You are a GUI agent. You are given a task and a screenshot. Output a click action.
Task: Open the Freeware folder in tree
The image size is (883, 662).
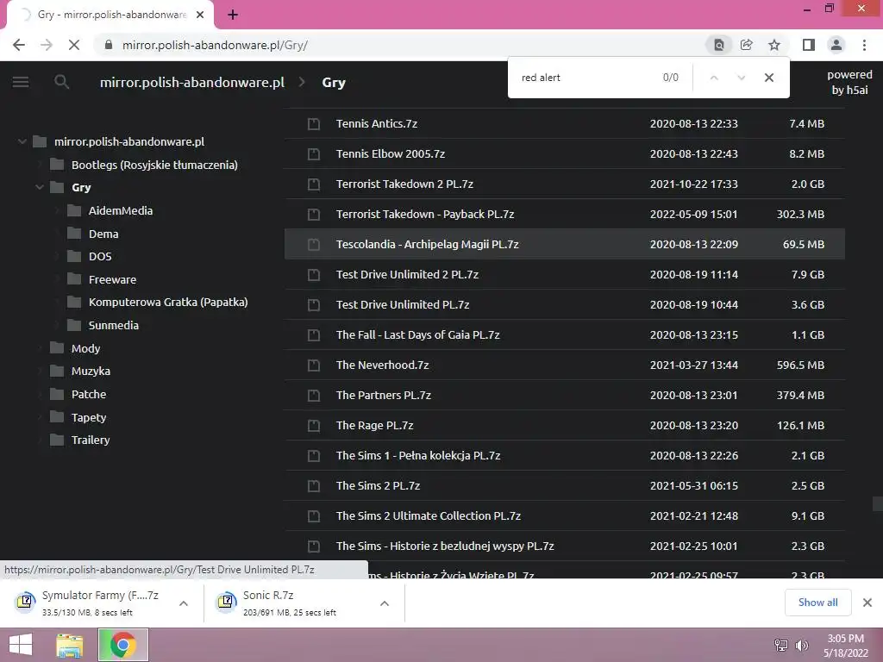[113, 280]
